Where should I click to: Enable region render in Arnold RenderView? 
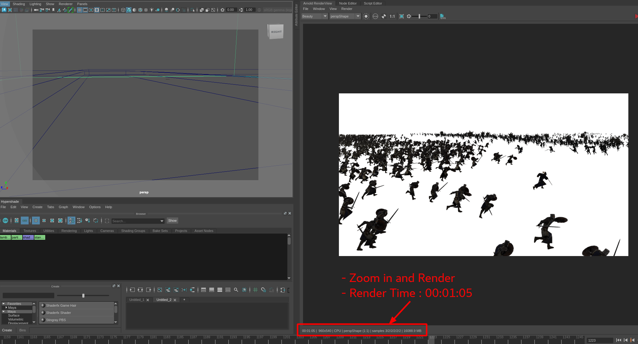coord(402,16)
